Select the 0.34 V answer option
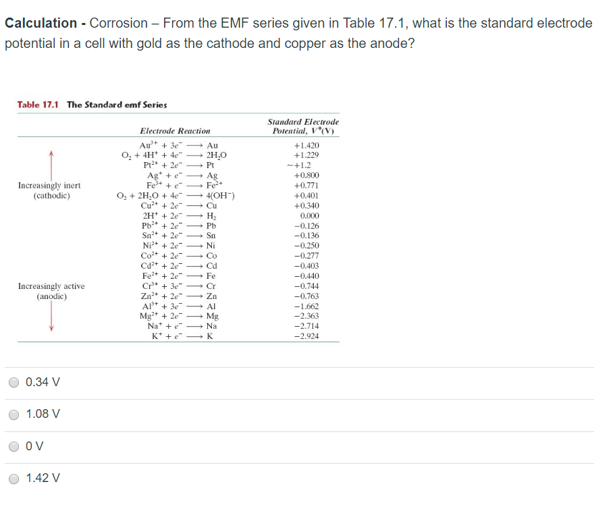 coord(13,382)
